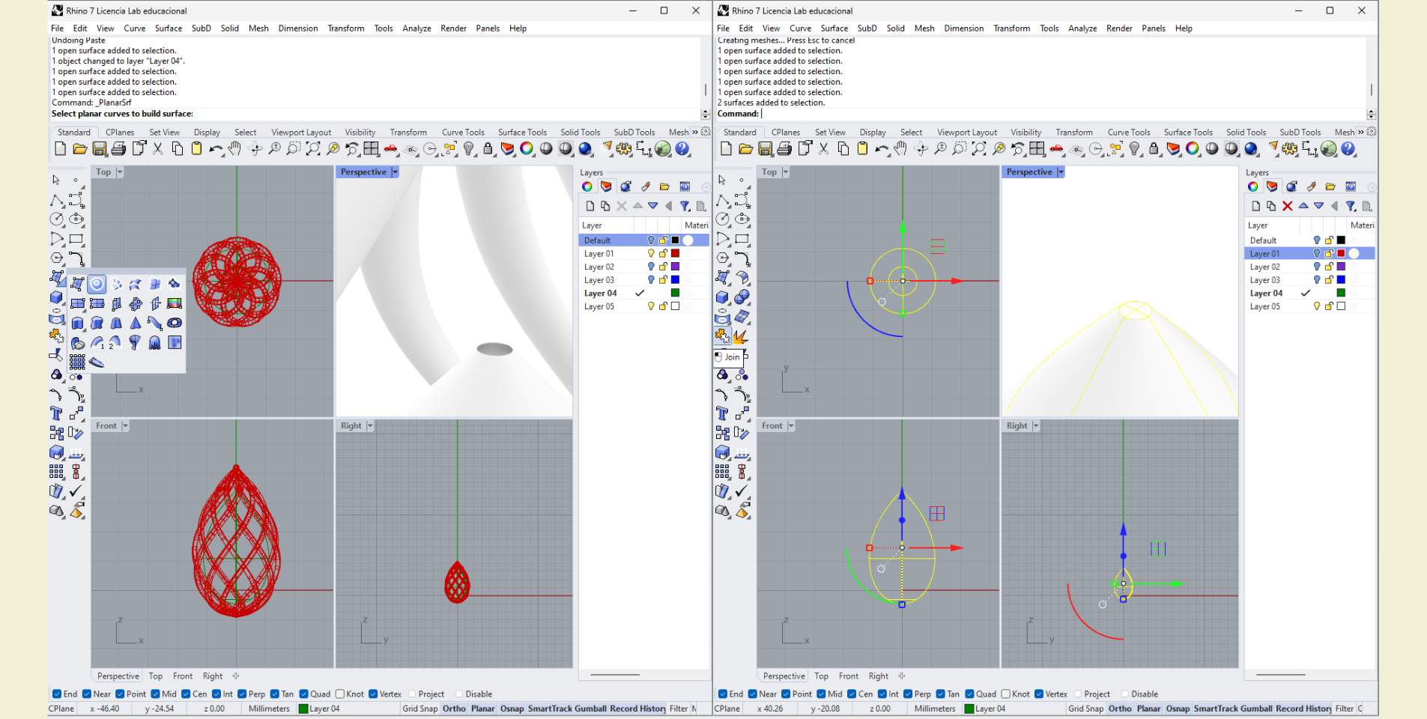The height and width of the screenshot is (719, 1427).
Task: Open the Right viewport dropdown in the right window
Action: tap(1035, 426)
